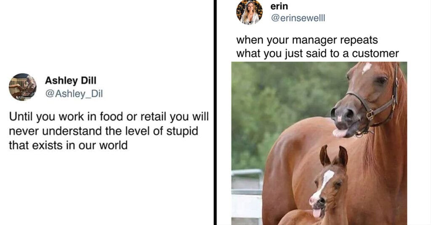Open Ashley Dill's profile avatar

click(x=23, y=87)
